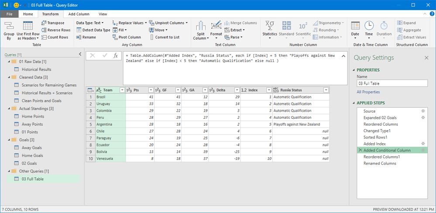Open the Russia Status column filter dropdown
The image size is (436, 213).
326,90
